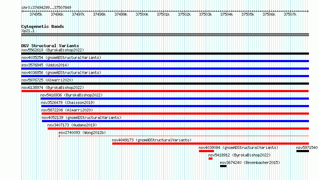The width and height of the screenshot is (319, 180).
Task: Click the 37498k ruler mark
Action: 99,14
